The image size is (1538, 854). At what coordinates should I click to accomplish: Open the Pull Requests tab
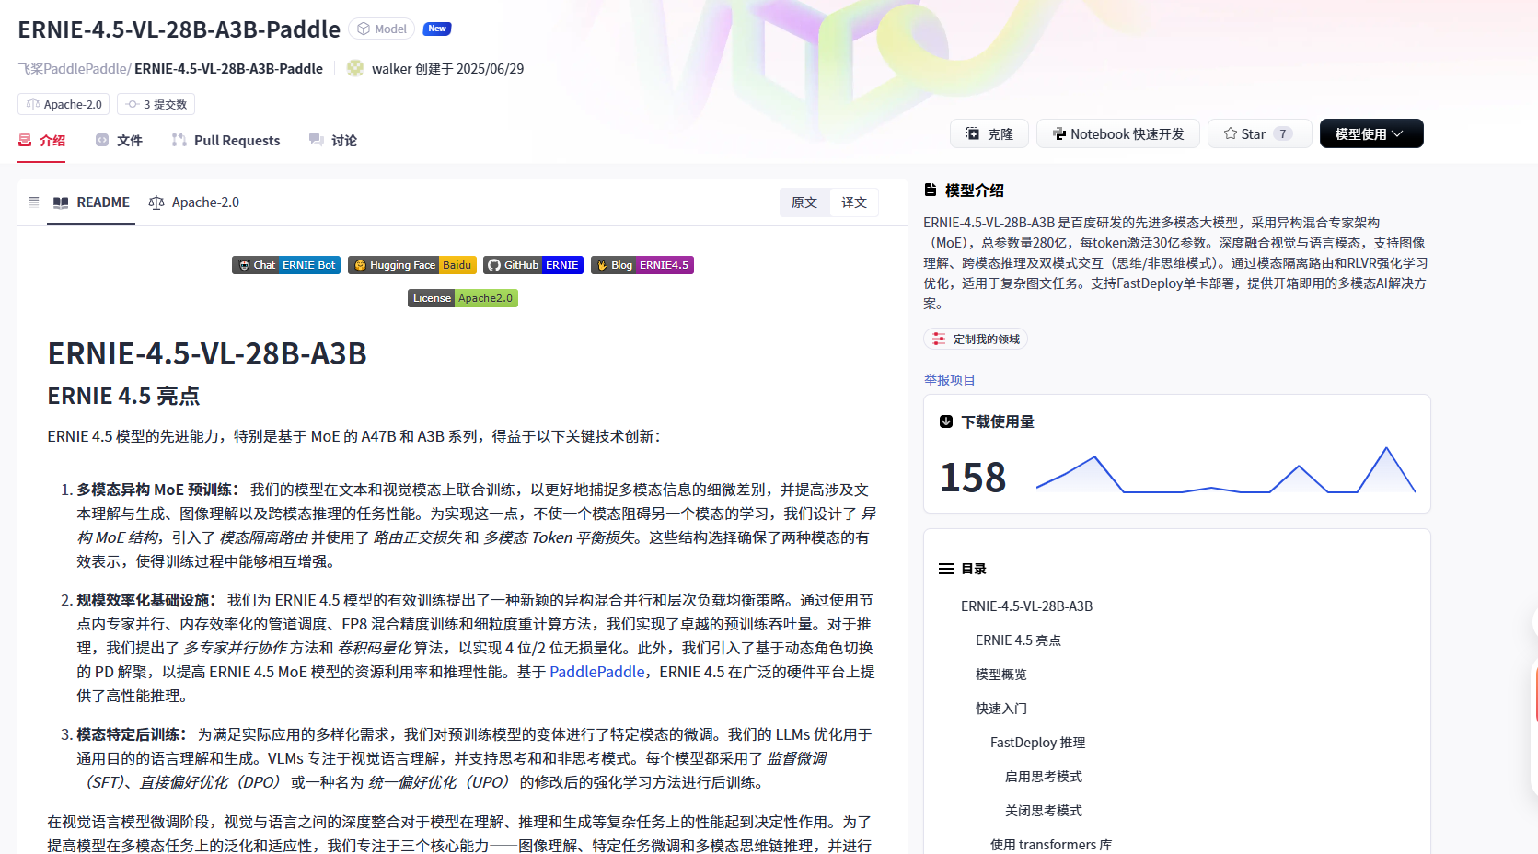[x=237, y=140]
